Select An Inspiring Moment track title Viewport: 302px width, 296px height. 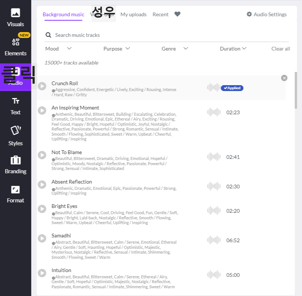point(75,108)
